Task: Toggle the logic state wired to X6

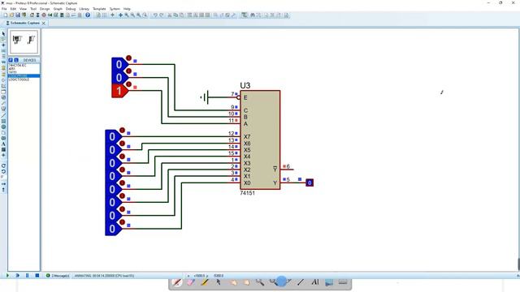Action: point(112,149)
